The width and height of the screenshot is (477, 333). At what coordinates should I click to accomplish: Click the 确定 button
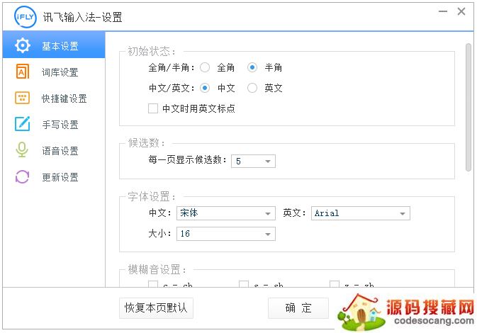[x=298, y=308]
